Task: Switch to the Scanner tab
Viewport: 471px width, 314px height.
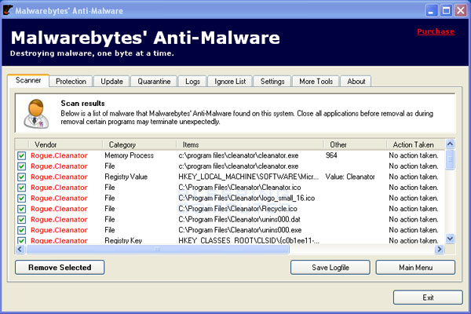Action: [x=28, y=81]
